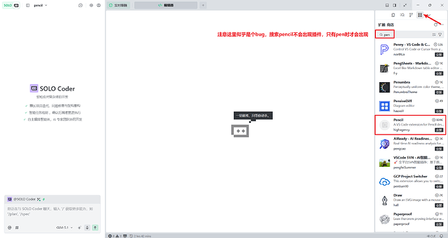Screen dimensions: 448x238
Task: Click the expand view icon in title bar
Action: 405,5
